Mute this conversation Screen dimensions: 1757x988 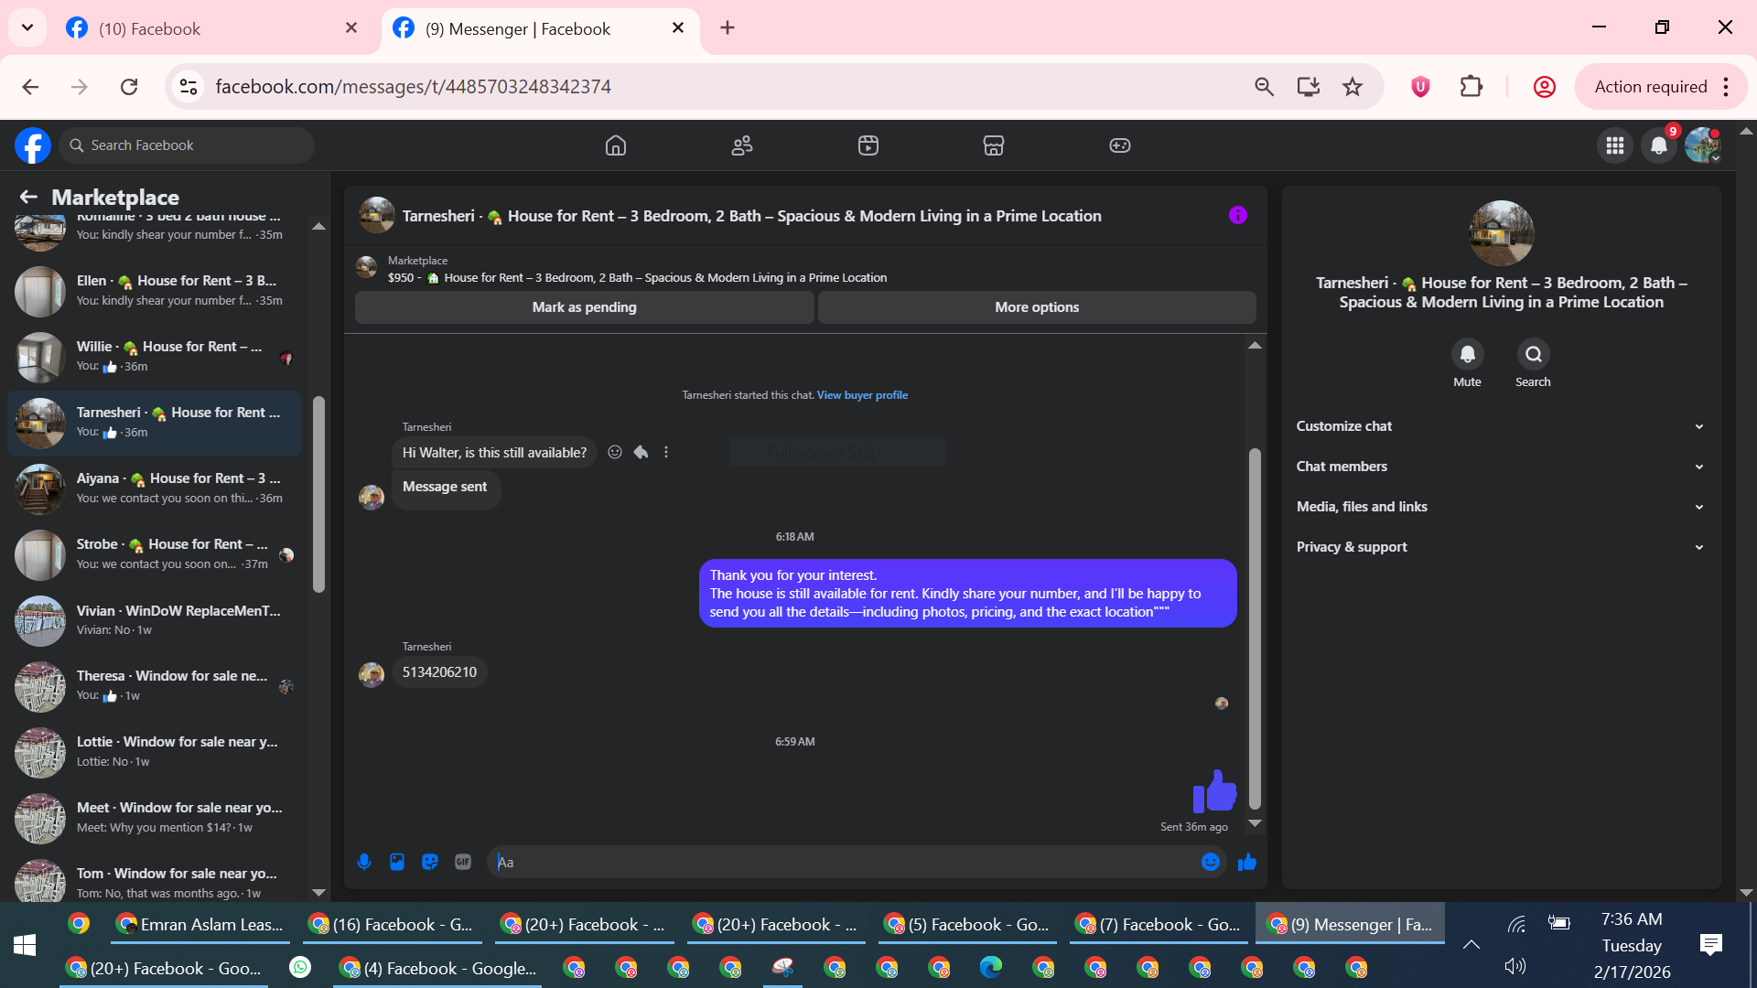1467,355
